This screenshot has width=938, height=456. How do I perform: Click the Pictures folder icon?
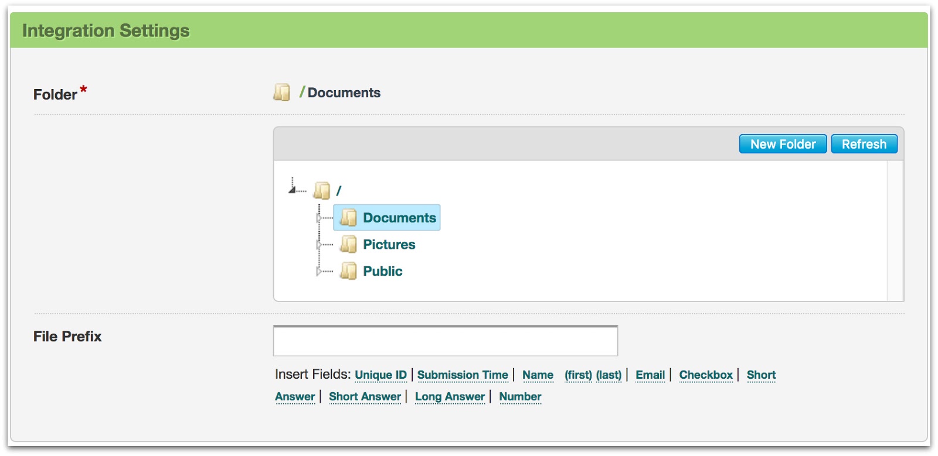tap(348, 245)
